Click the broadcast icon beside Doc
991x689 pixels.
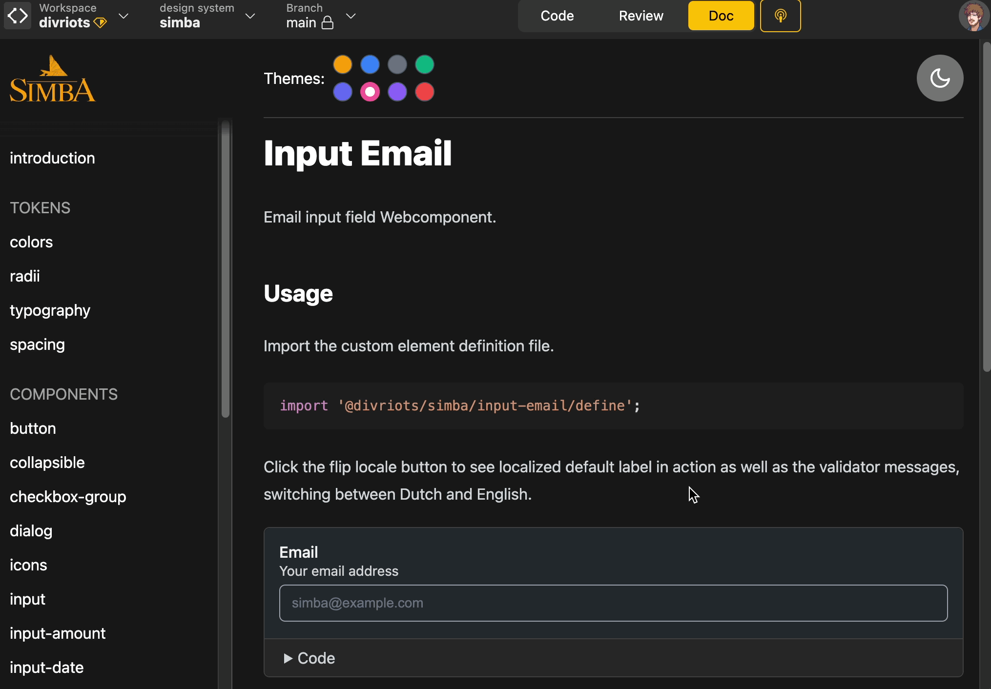click(780, 16)
